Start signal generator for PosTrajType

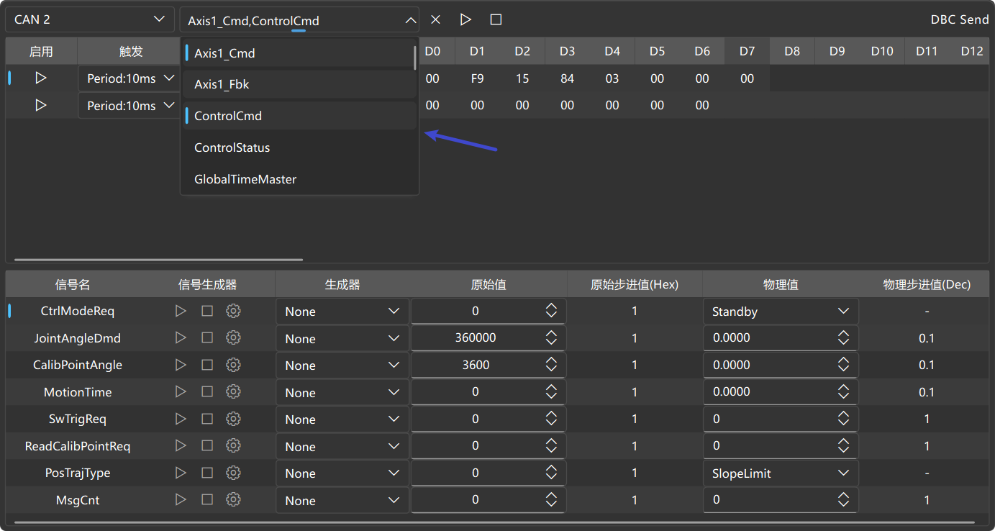coord(181,473)
